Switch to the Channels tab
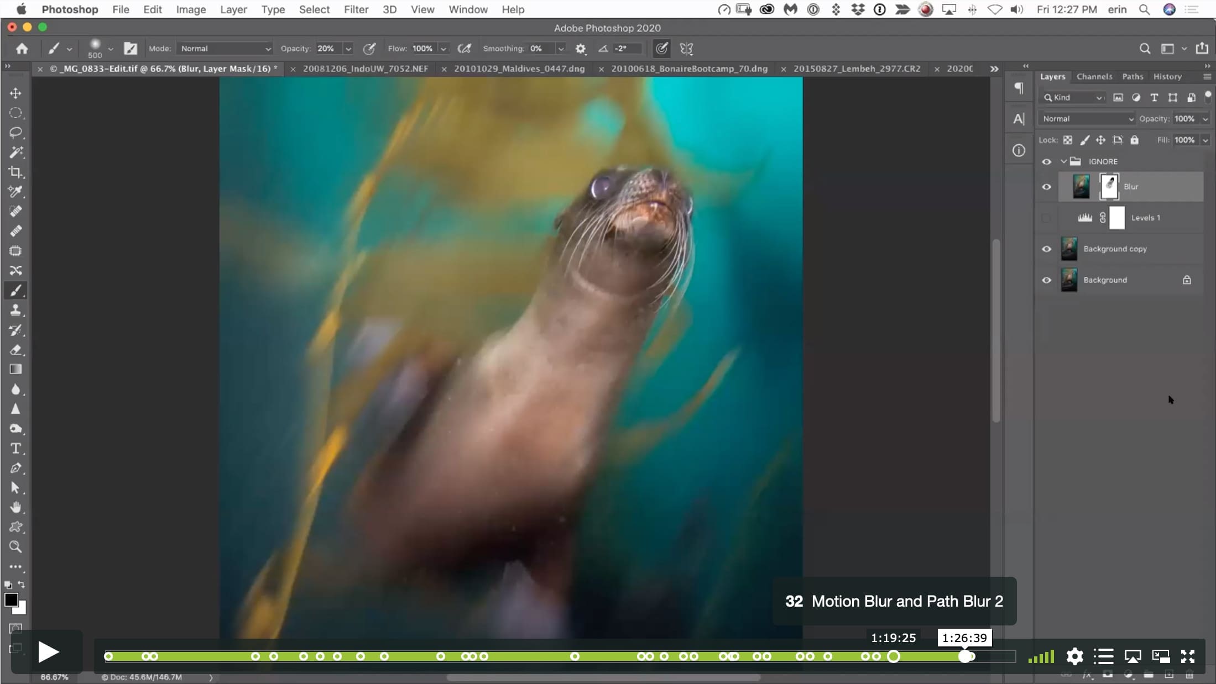 (1094, 77)
